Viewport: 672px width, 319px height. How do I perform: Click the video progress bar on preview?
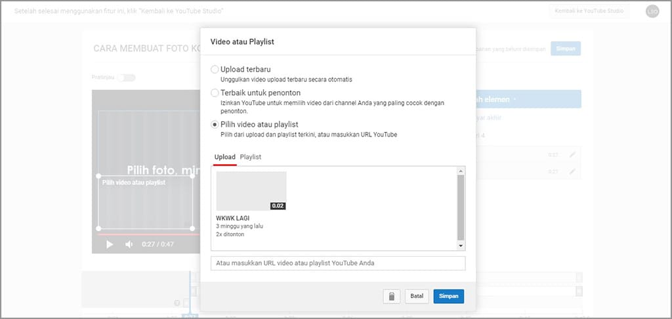point(144,234)
